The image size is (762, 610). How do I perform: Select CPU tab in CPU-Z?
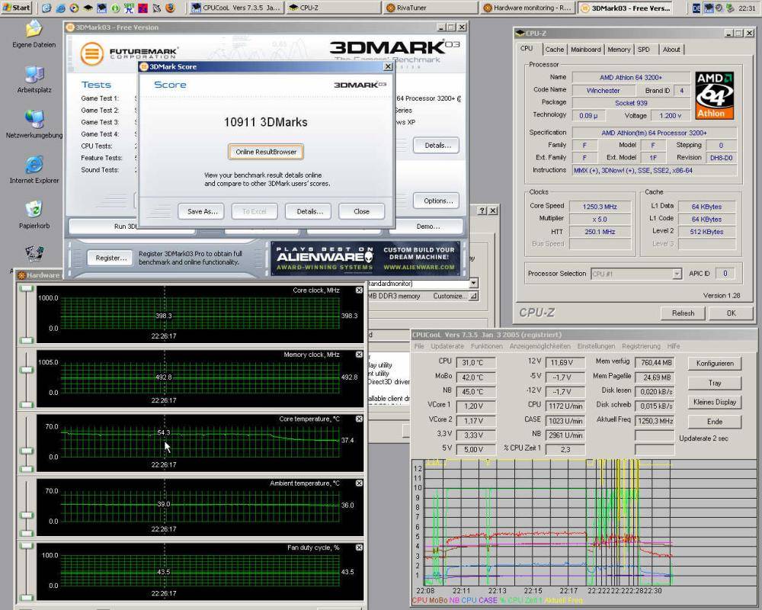coord(527,48)
